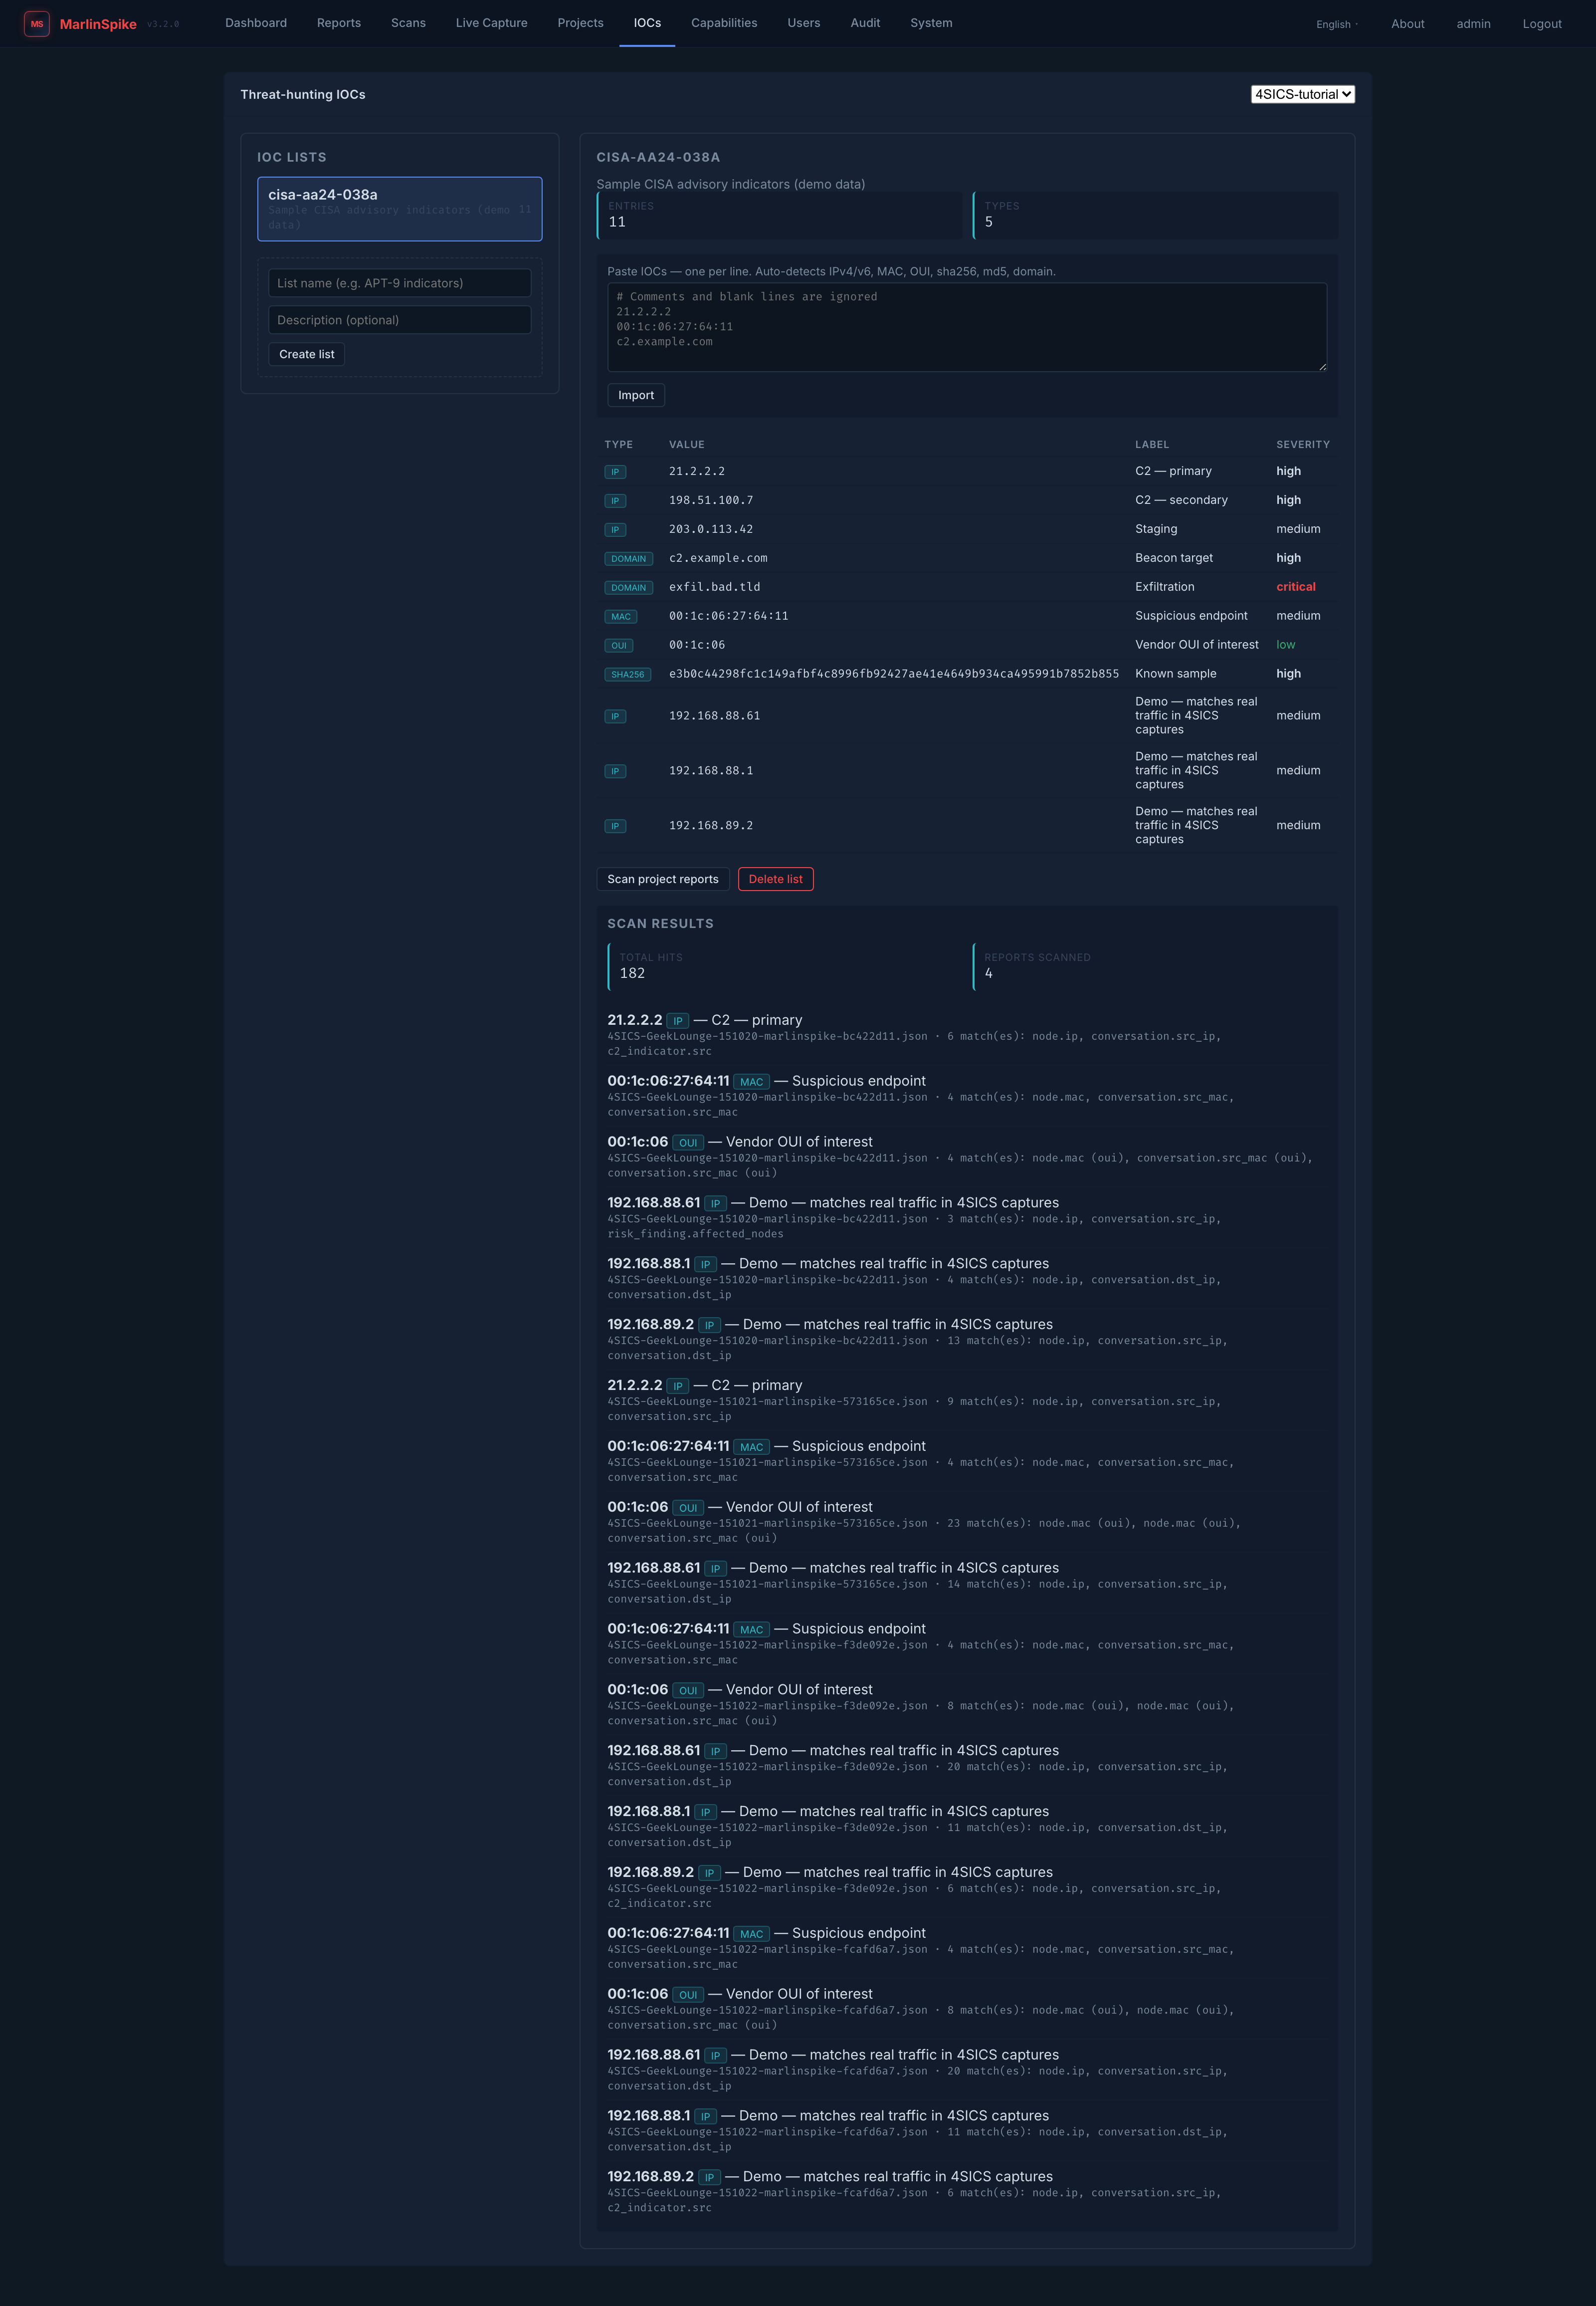Click the SHA256 type badge

coord(628,675)
